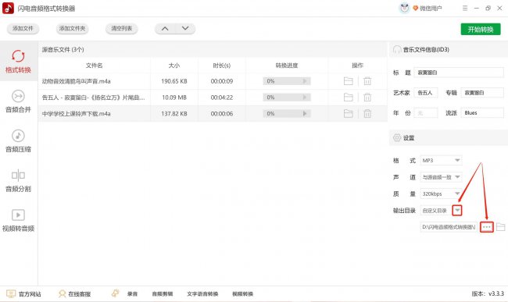Screen dimensions: 508x302
Task: Edit the 标题 input field
Action: pyautogui.click(x=459, y=73)
